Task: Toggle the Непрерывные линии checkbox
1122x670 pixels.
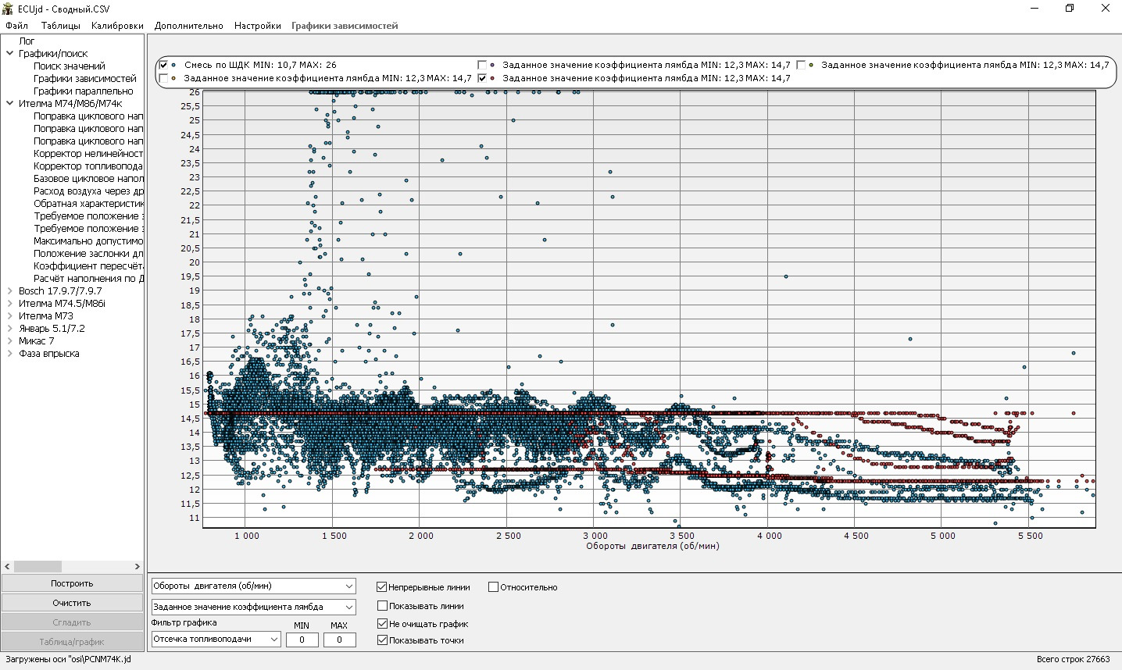Action: [382, 587]
